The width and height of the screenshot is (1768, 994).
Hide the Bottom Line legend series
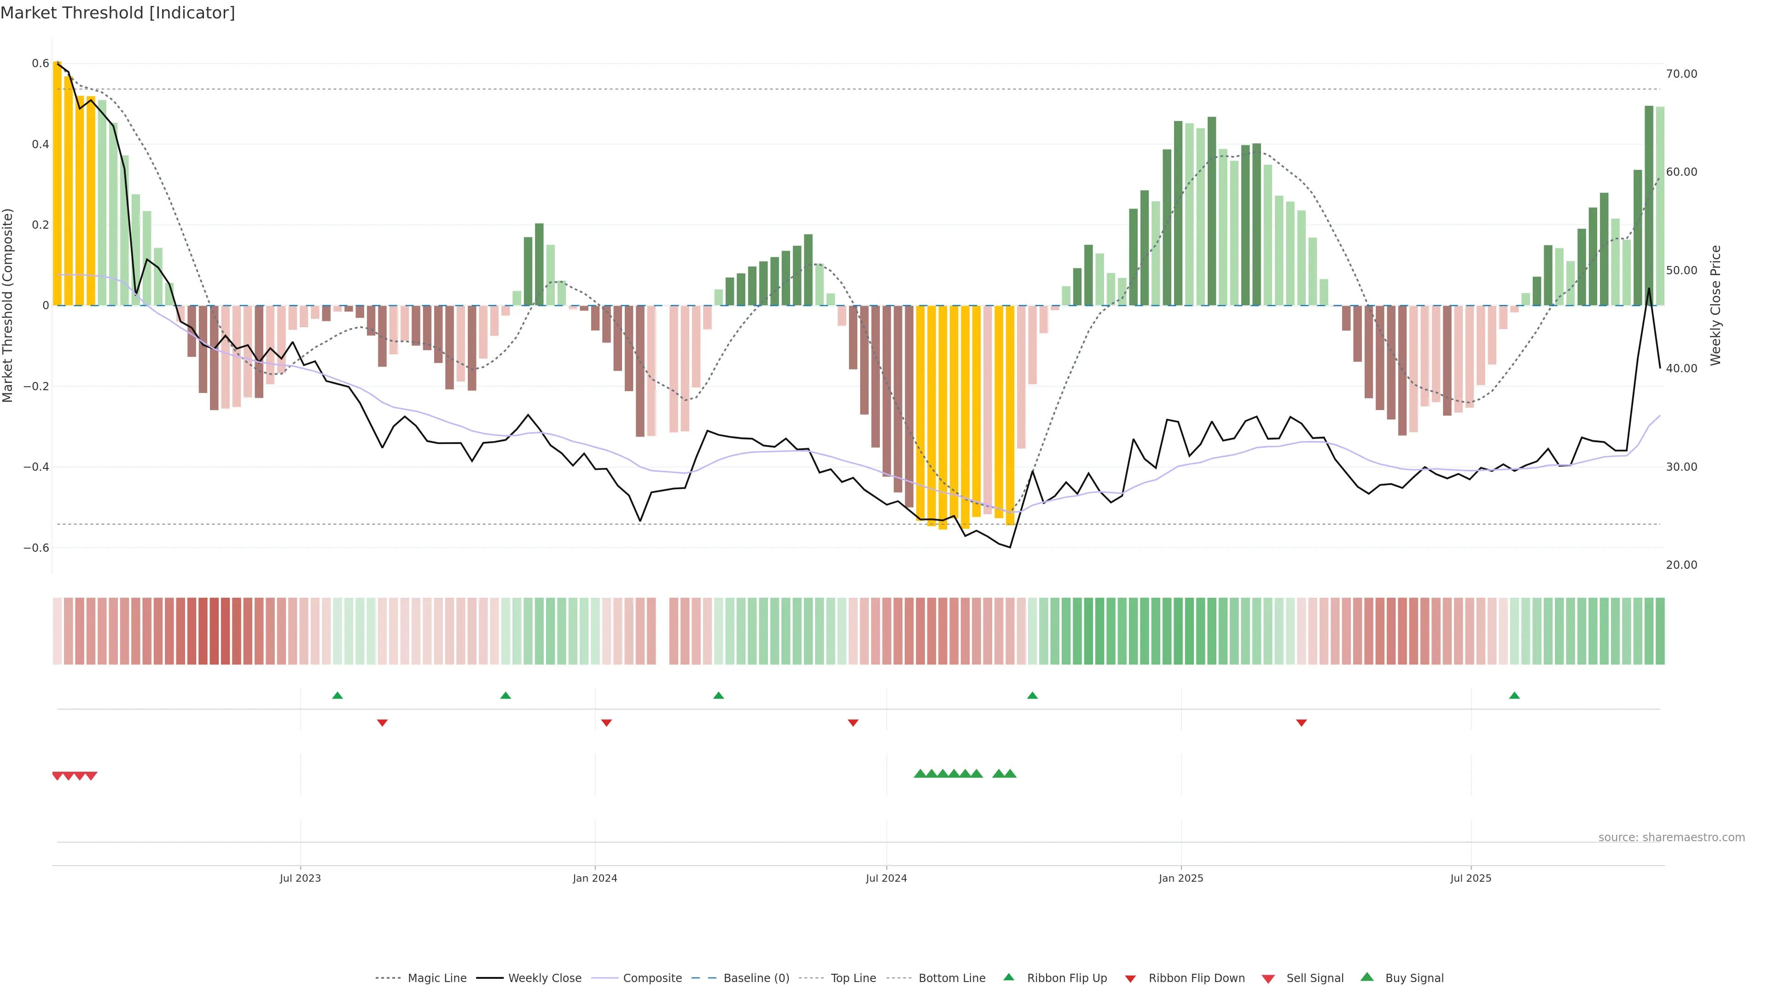pos(951,978)
